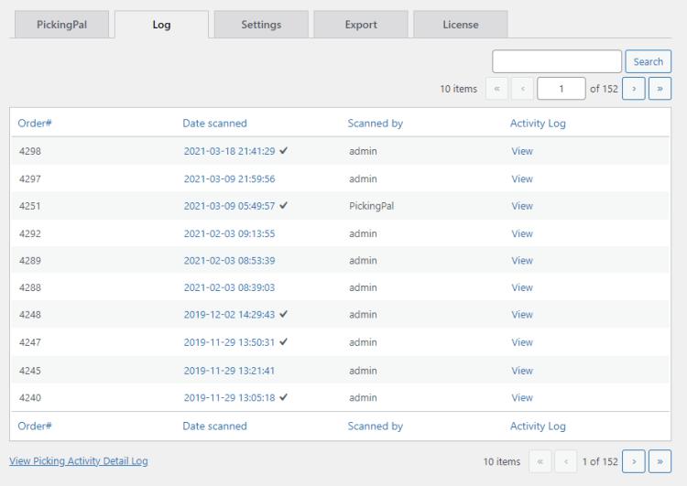Jump to last page using top double-arrow
This screenshot has height=486, width=687.
[x=661, y=89]
